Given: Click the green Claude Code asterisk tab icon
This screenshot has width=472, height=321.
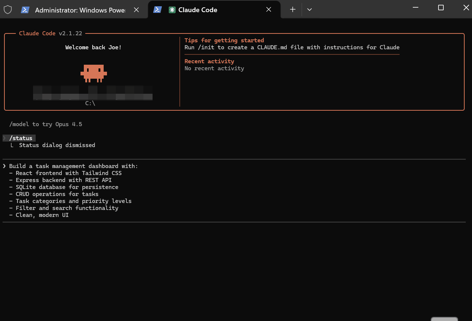Looking at the screenshot, I should tap(172, 10).
